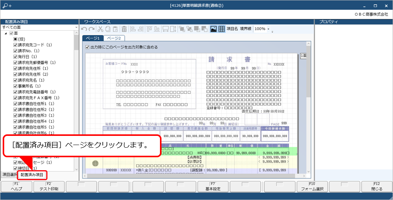
Task: Uncheck 事業所名（1）
Action: (15, 86)
